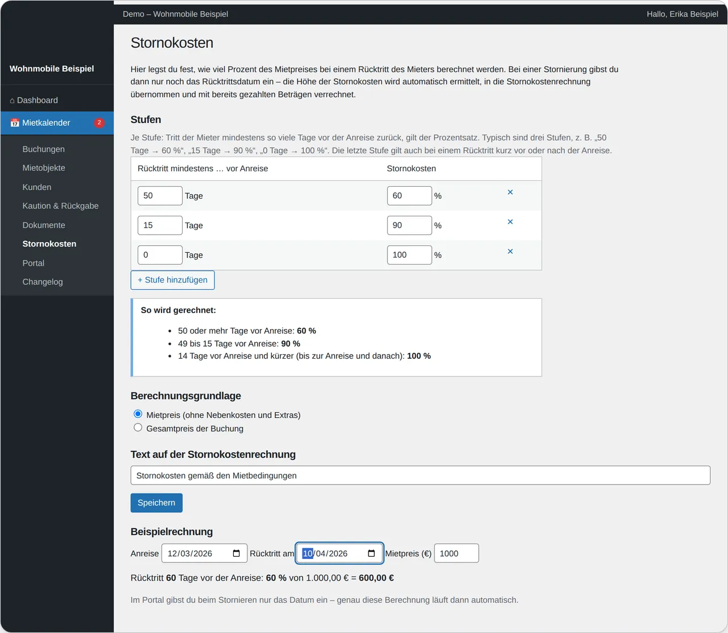Screen dimensions: 728x633
Task: Save settings with the Speichern button
Action: tap(156, 503)
